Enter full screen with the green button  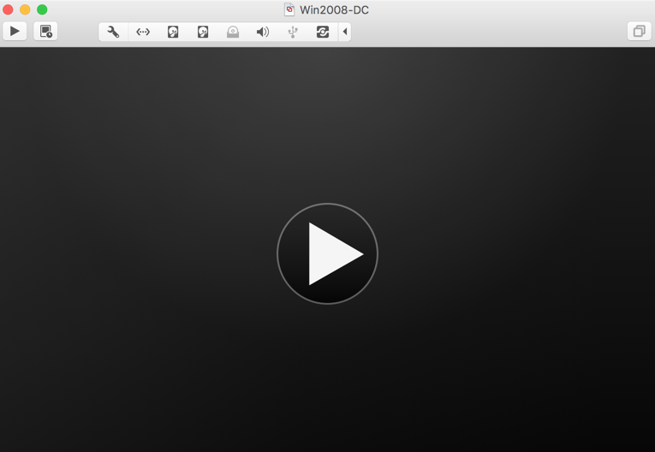point(42,9)
